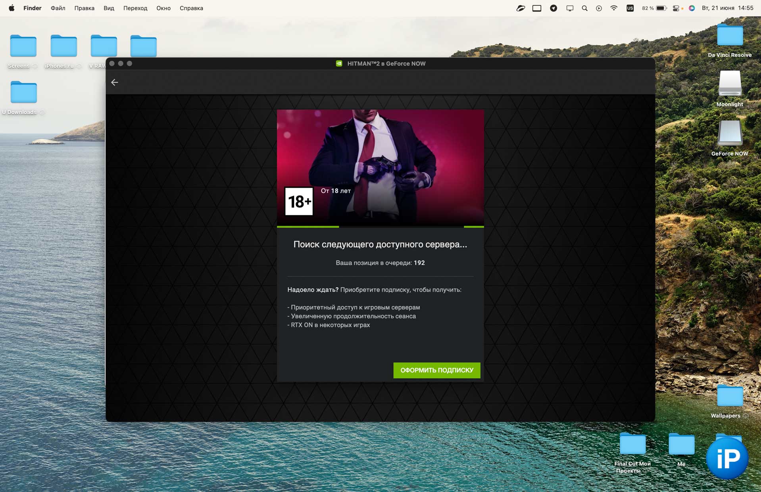Screen dimensions: 761x492
Task: Click the Siri icon in menu bar
Action: pos(692,8)
